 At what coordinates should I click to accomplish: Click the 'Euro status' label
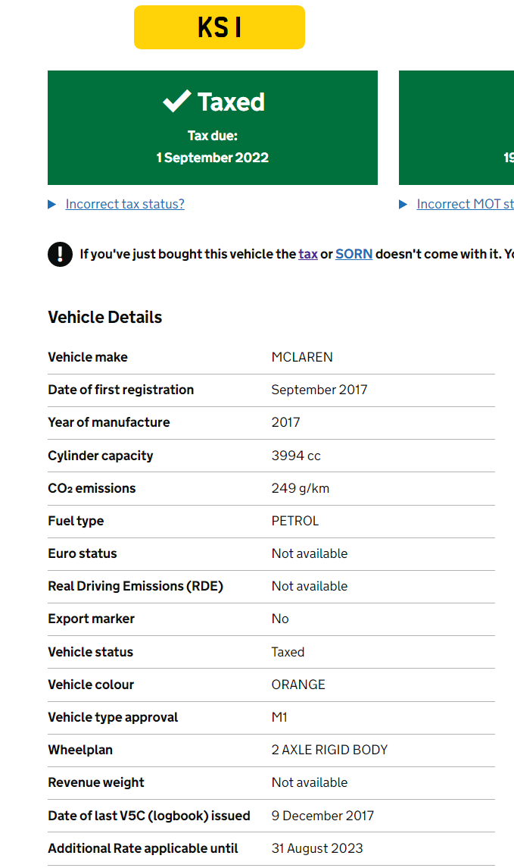click(83, 553)
